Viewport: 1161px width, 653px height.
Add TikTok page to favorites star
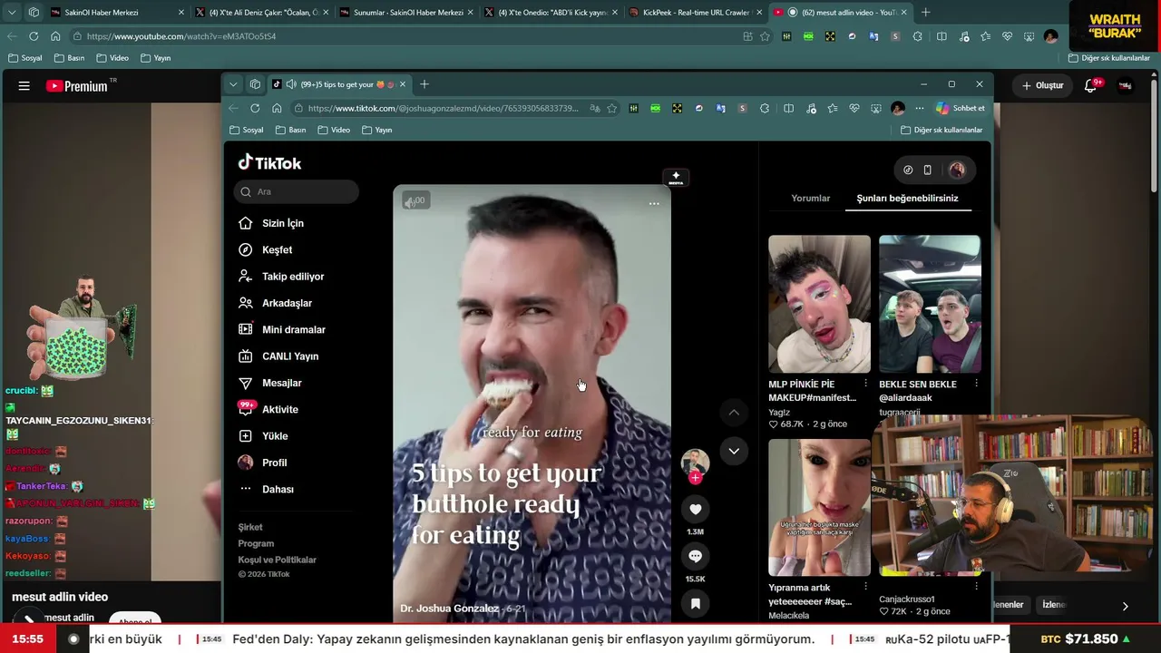tap(612, 108)
